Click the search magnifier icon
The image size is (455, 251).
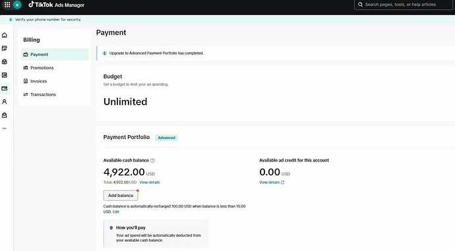pos(360,5)
